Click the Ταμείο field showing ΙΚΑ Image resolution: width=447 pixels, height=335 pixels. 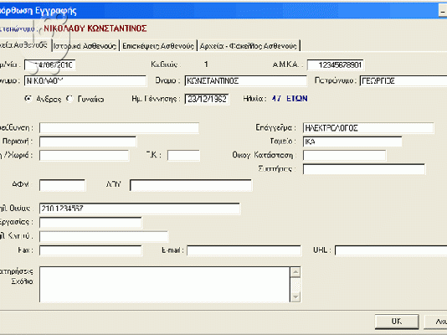(x=352, y=142)
